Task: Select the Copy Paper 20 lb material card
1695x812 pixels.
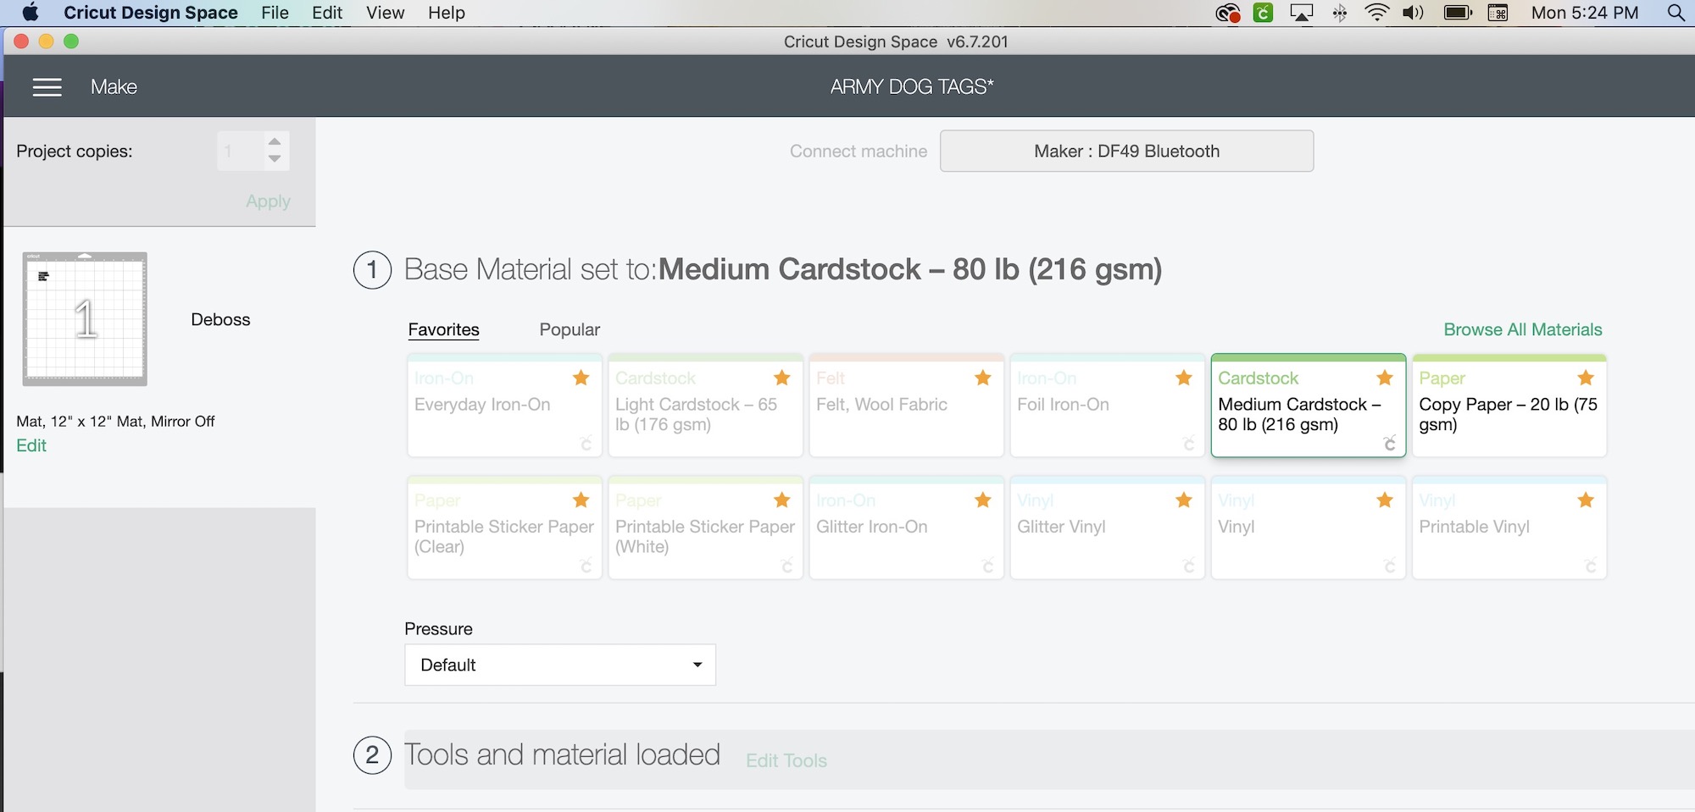Action: (1509, 406)
